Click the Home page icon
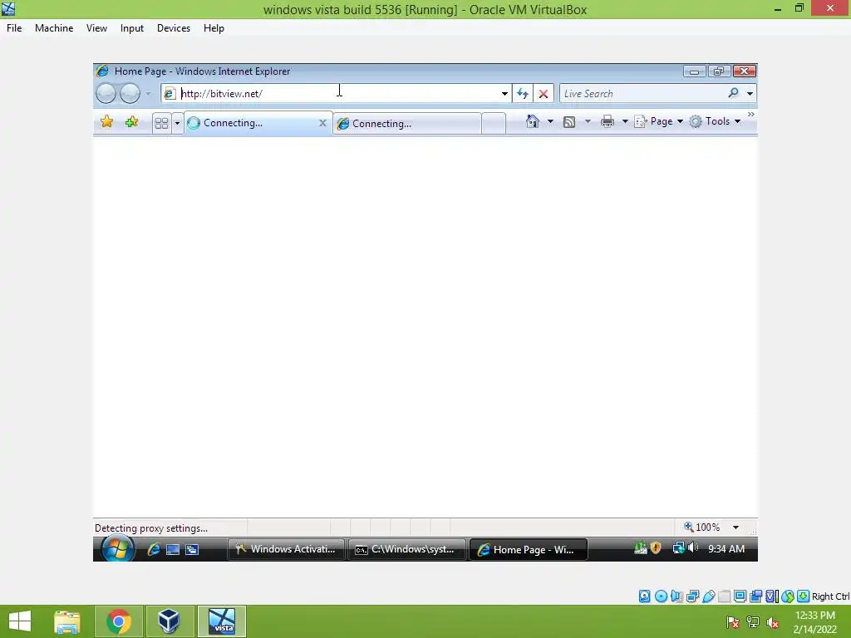Viewport: 851px width, 638px height. (x=533, y=121)
